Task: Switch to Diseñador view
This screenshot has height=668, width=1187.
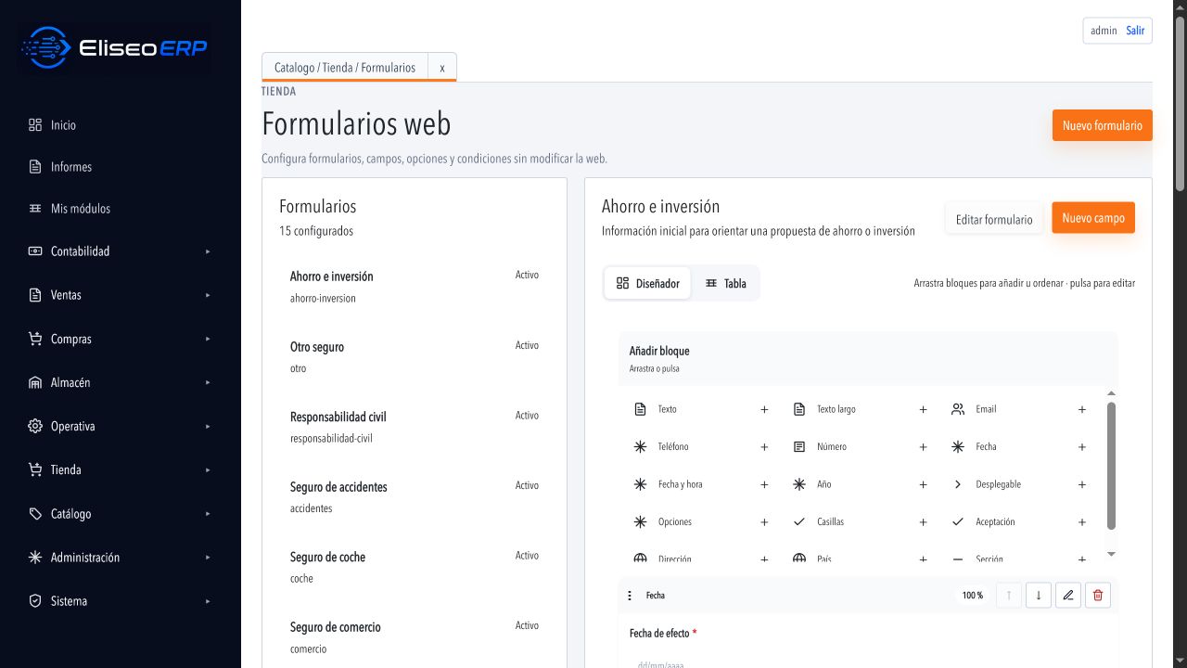Action: (648, 284)
